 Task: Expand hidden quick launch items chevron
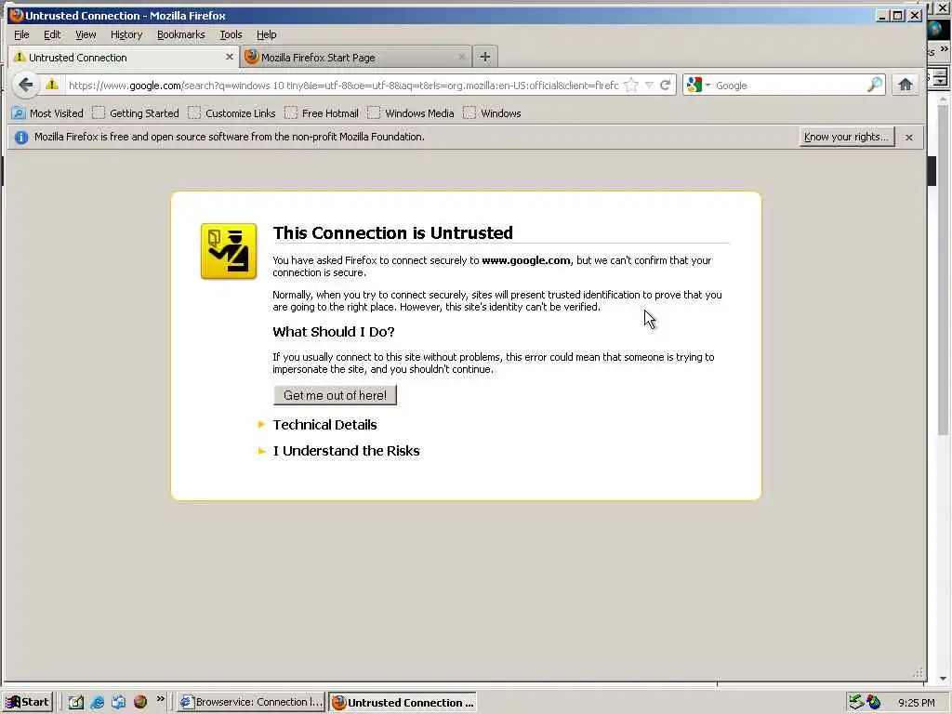pyautogui.click(x=160, y=699)
